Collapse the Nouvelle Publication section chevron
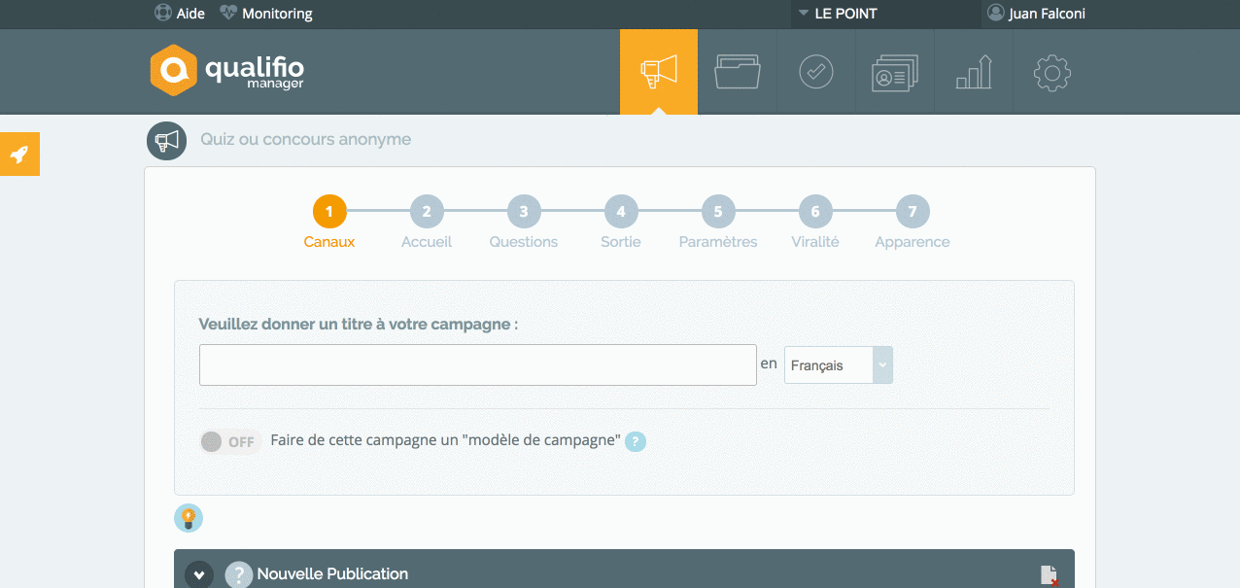The image size is (1240, 588). (199, 574)
